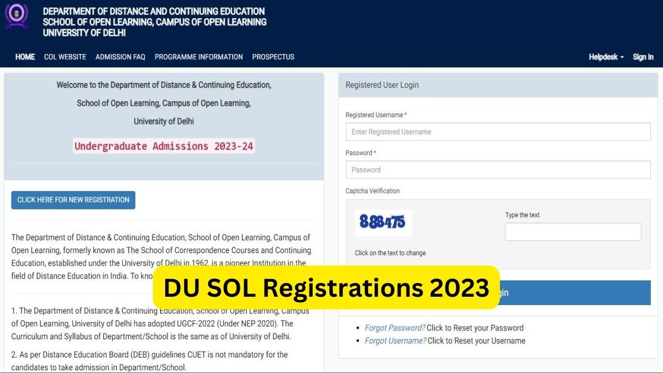Screen dimensions: 663x373
Task: Go to COL WEBSITE
Action: pyautogui.click(x=65, y=57)
